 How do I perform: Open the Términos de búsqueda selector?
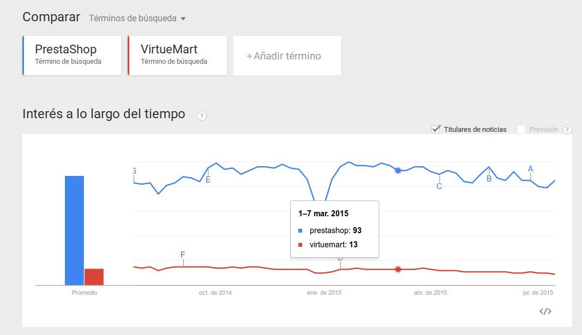[x=137, y=18]
